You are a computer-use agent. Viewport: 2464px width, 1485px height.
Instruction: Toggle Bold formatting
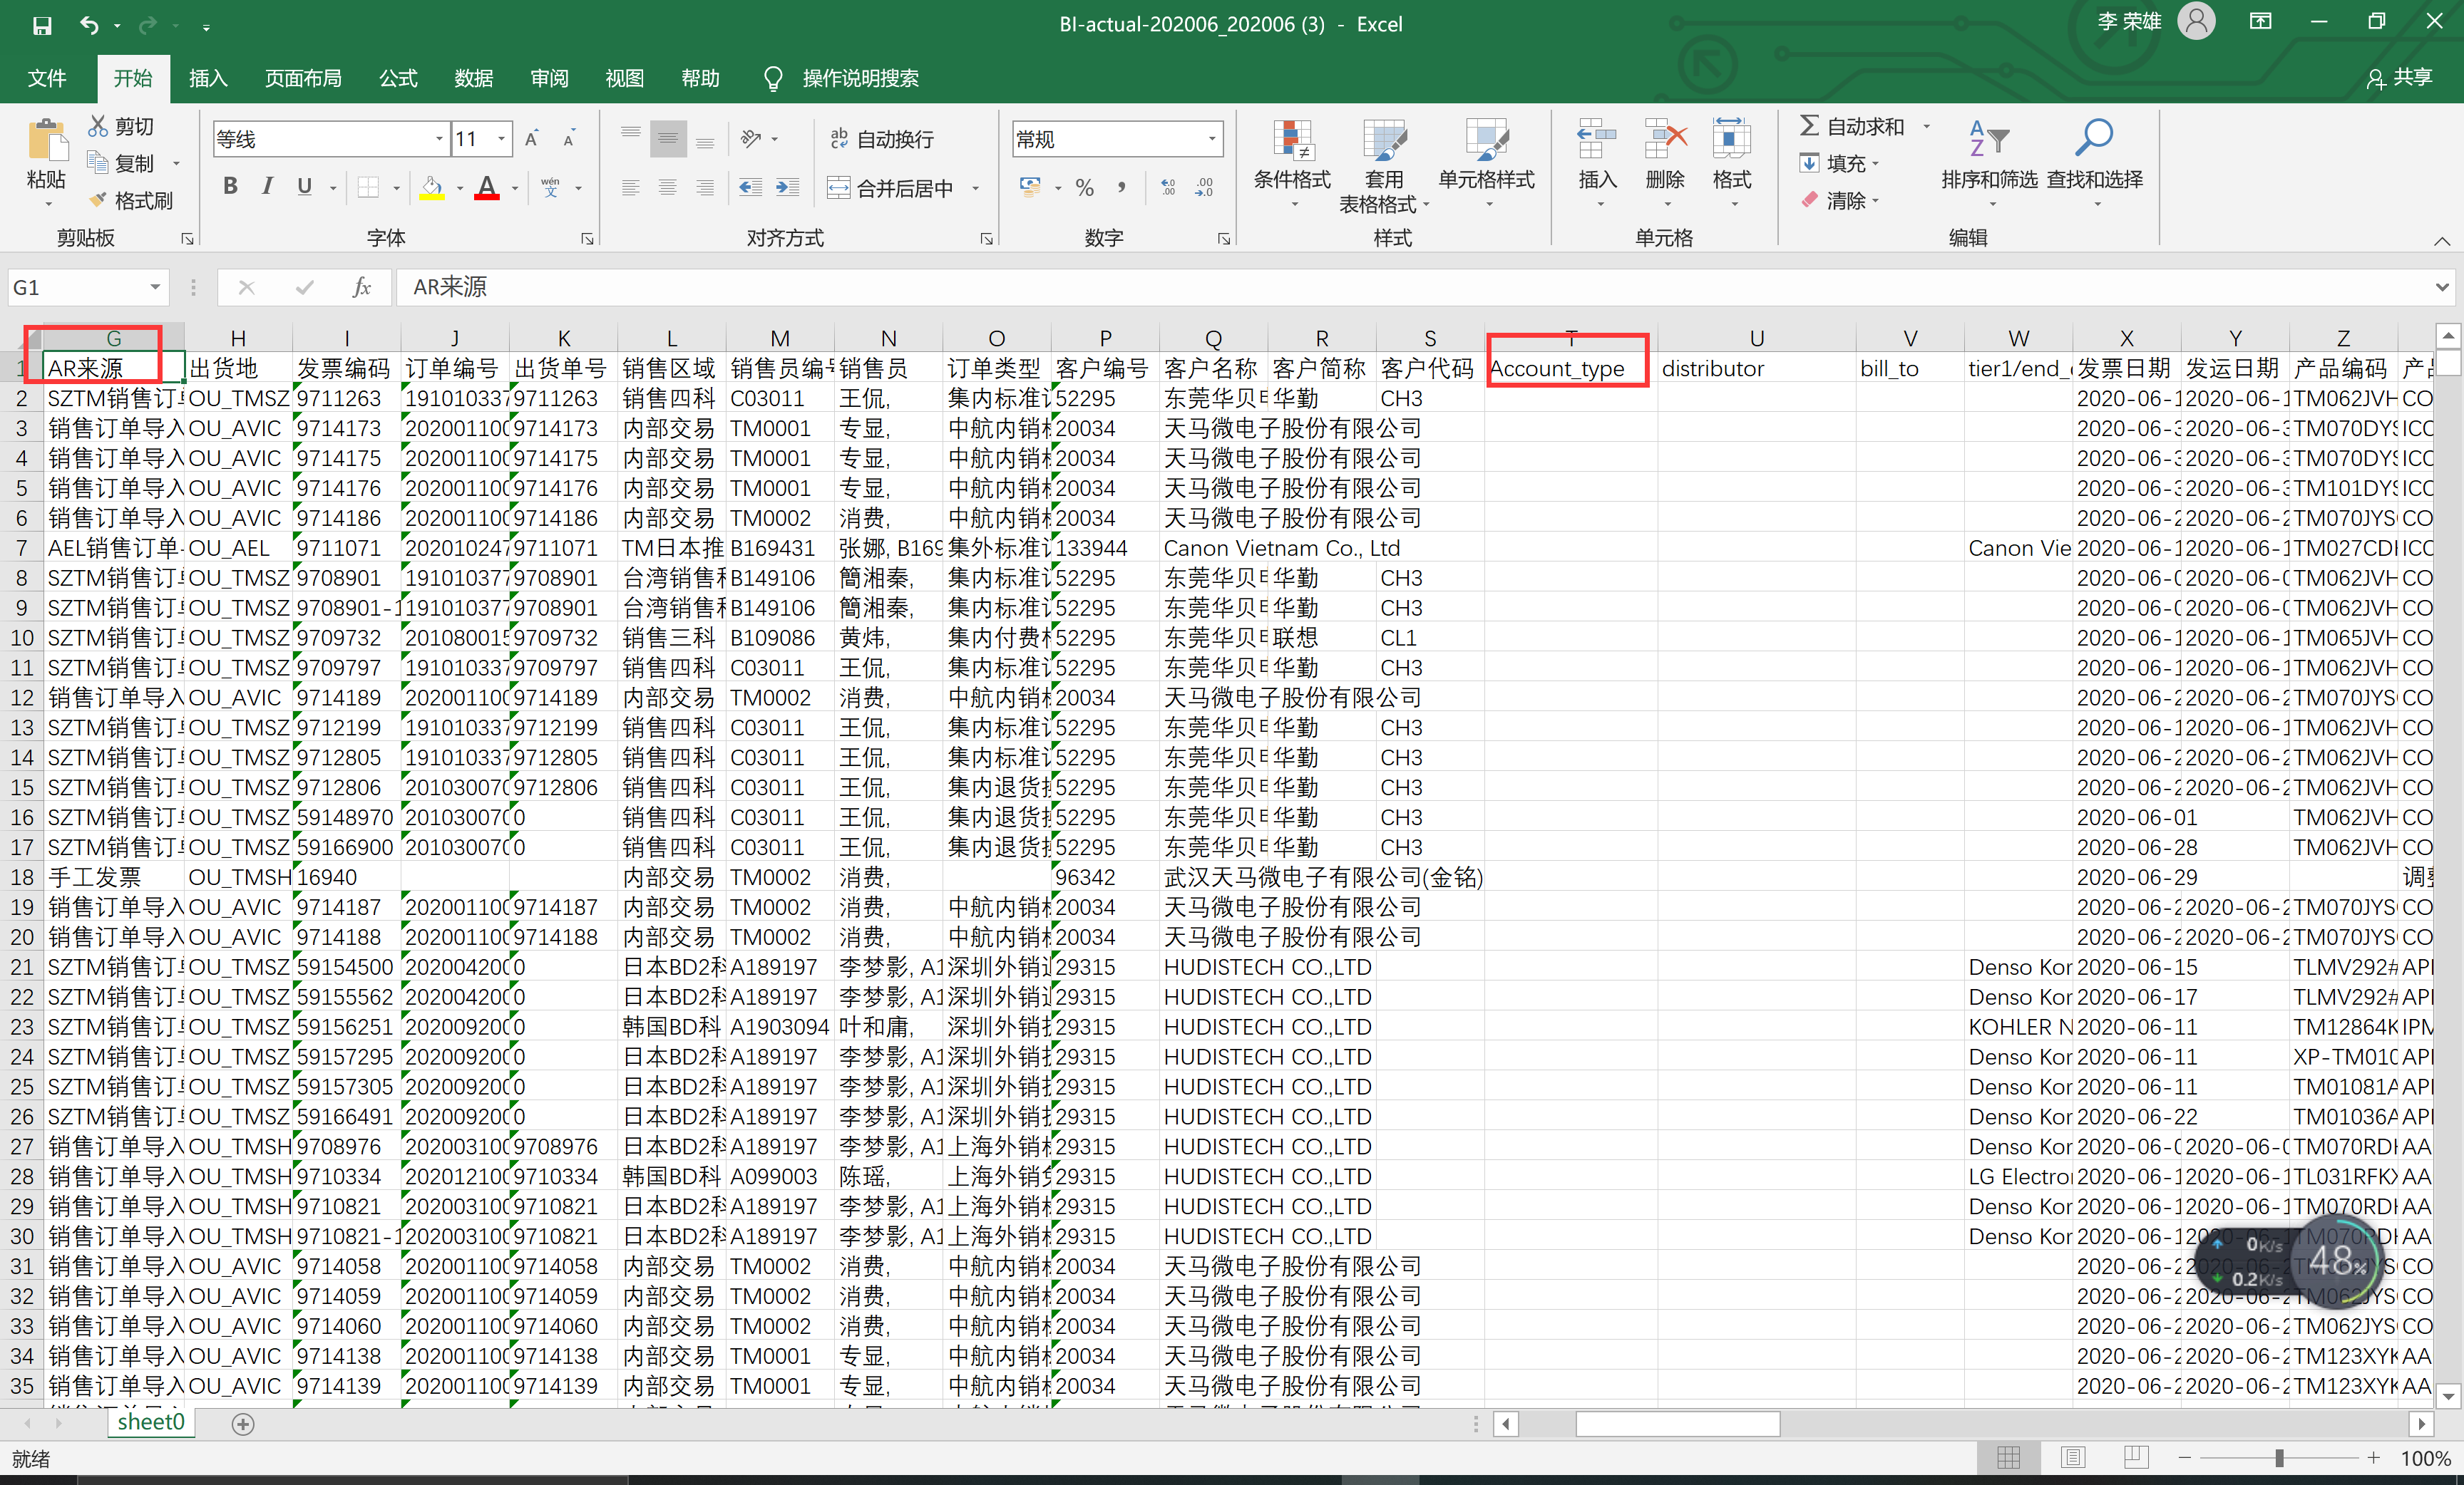pos(231,187)
